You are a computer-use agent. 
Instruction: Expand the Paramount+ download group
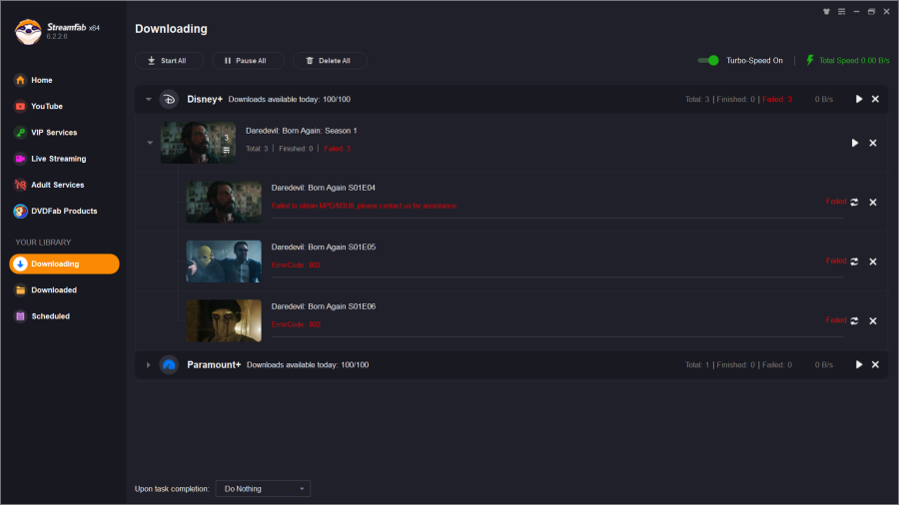pos(148,365)
